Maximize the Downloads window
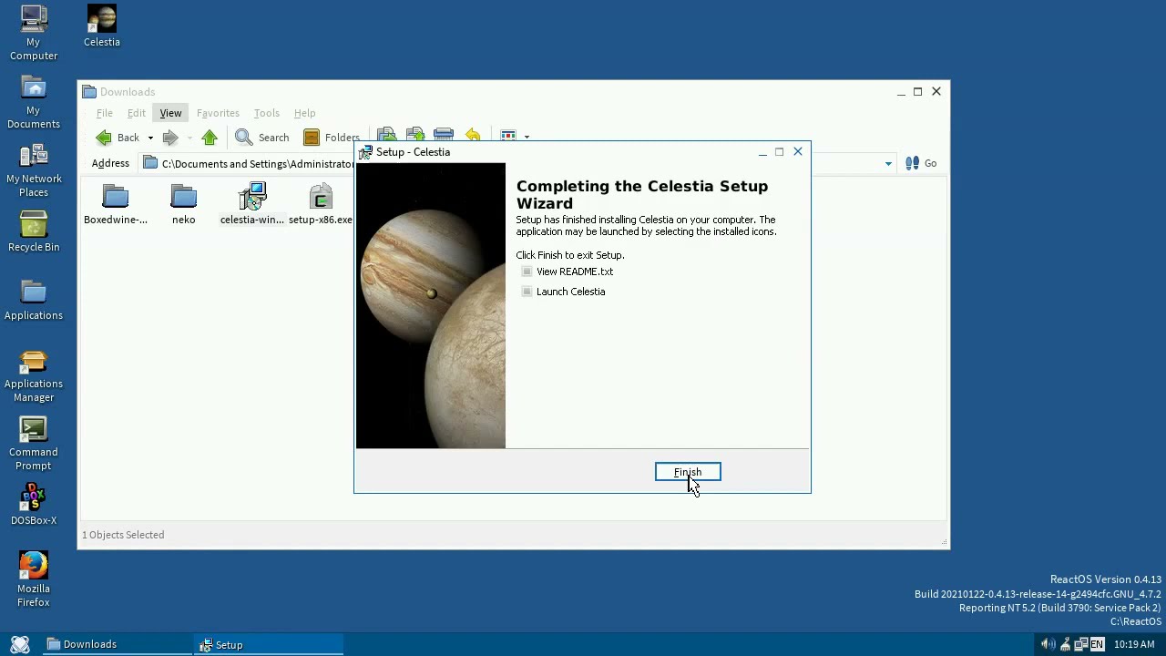This screenshot has width=1166, height=656. [x=918, y=92]
